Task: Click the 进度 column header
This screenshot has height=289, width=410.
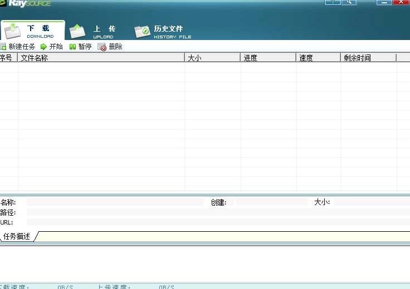Action: click(268, 58)
